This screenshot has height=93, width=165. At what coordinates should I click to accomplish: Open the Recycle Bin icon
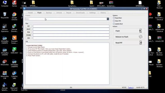click(x=5, y=16)
